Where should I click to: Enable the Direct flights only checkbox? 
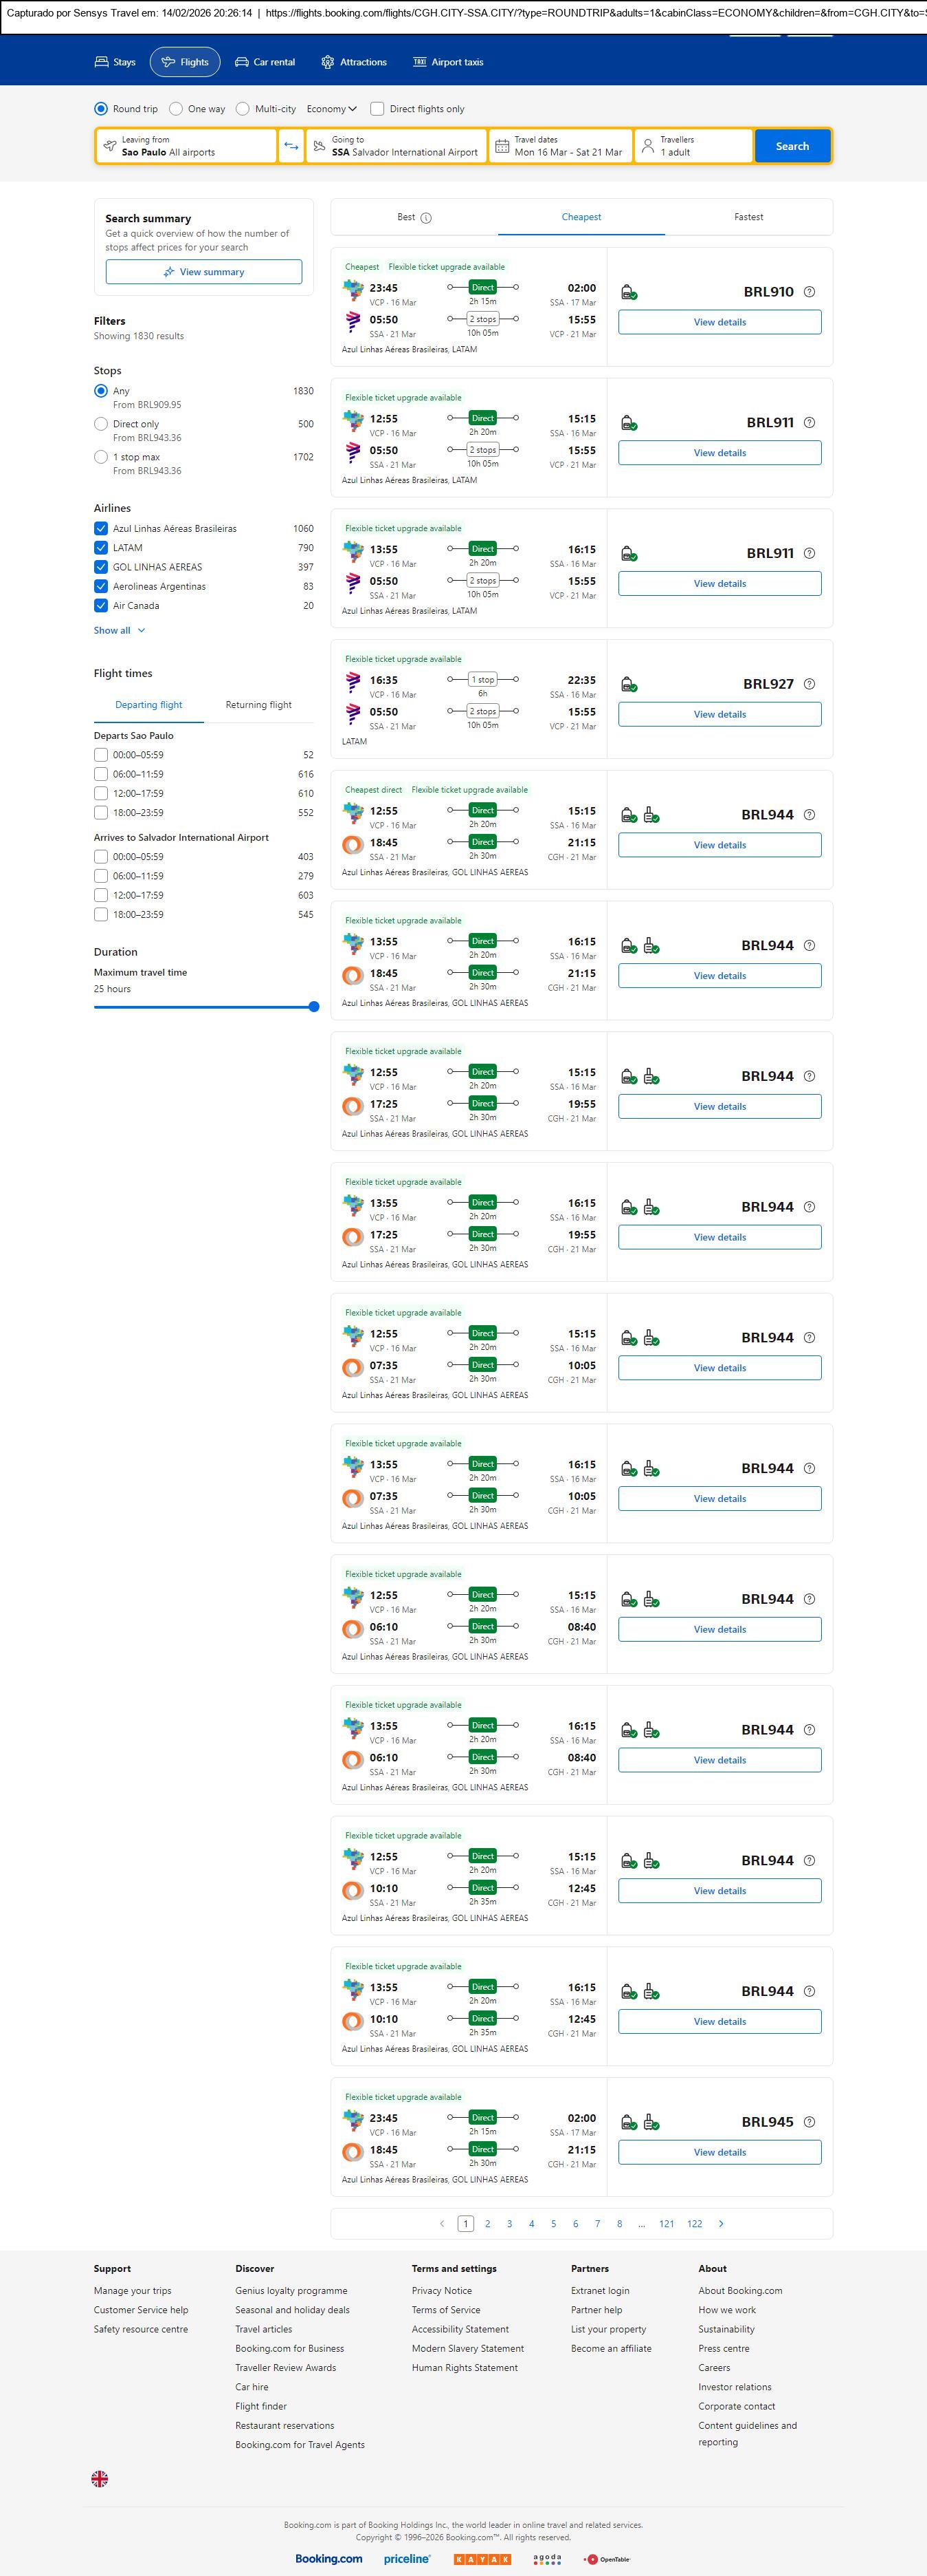377,109
